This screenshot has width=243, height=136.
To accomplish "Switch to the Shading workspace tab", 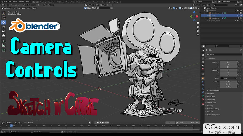I will [79, 2].
